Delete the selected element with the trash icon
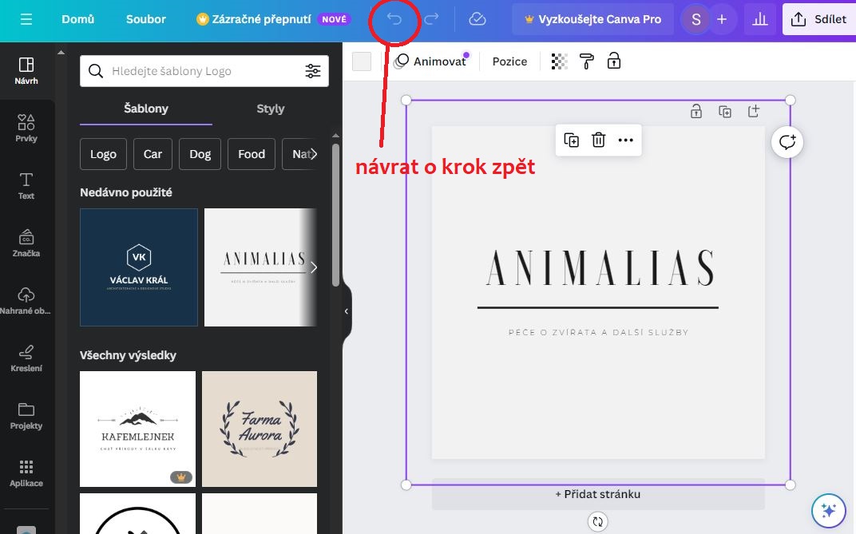This screenshot has width=856, height=534. (x=598, y=140)
